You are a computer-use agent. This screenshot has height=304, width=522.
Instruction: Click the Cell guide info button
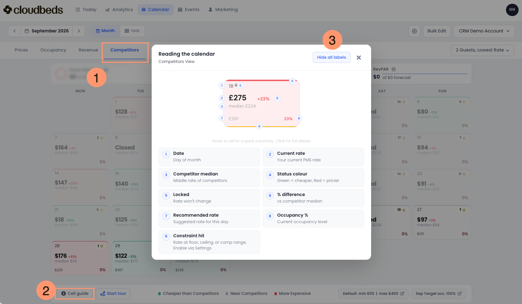[x=75, y=293]
